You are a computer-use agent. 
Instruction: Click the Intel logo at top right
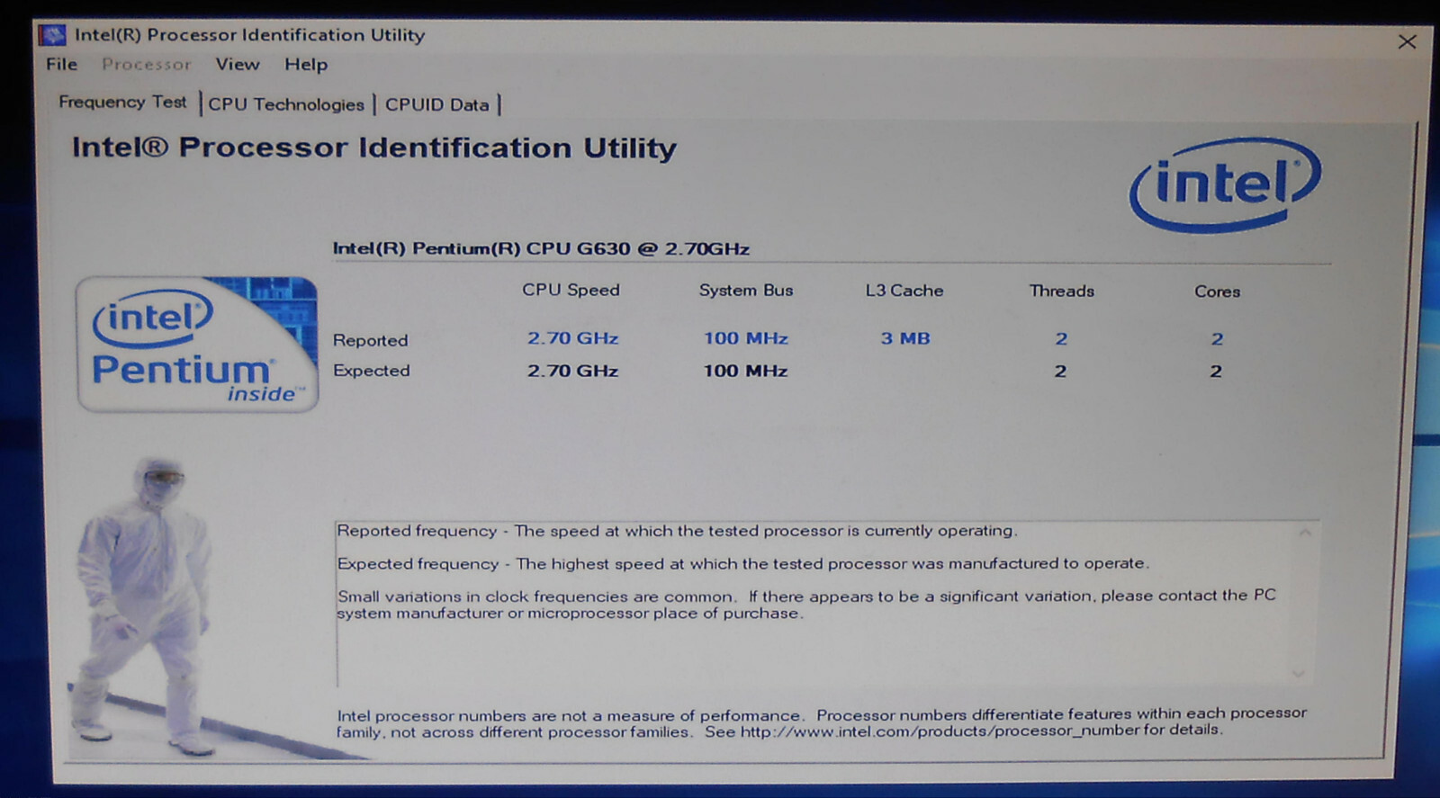[1226, 184]
